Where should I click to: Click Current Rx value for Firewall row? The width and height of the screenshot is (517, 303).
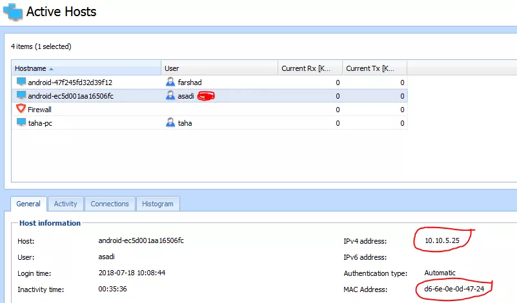(x=338, y=110)
